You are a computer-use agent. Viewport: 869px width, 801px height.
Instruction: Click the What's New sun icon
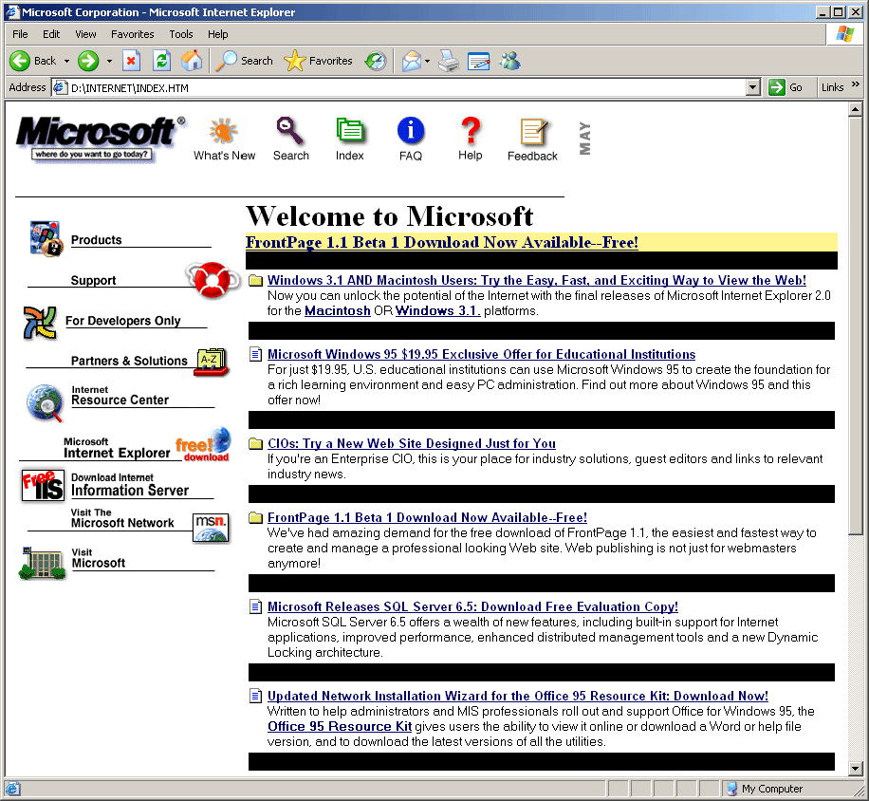tap(224, 131)
